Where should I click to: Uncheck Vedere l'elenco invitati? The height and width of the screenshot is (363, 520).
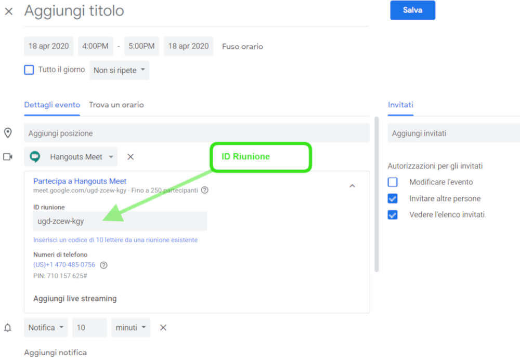click(x=393, y=214)
